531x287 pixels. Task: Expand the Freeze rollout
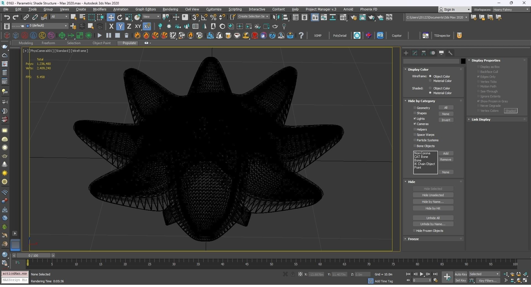coord(433,239)
